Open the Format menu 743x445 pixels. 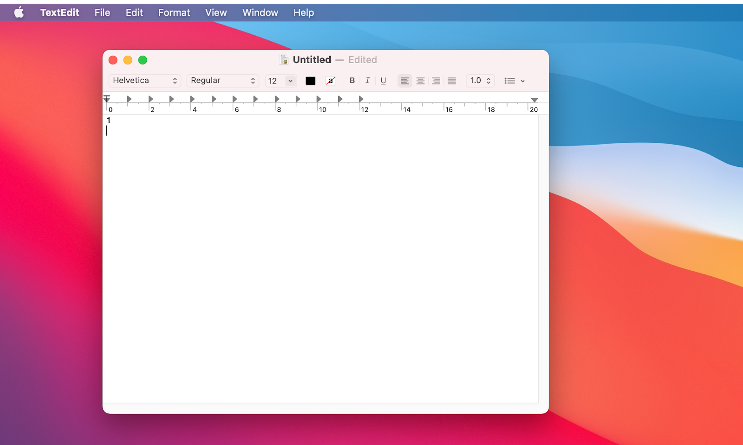(x=174, y=13)
